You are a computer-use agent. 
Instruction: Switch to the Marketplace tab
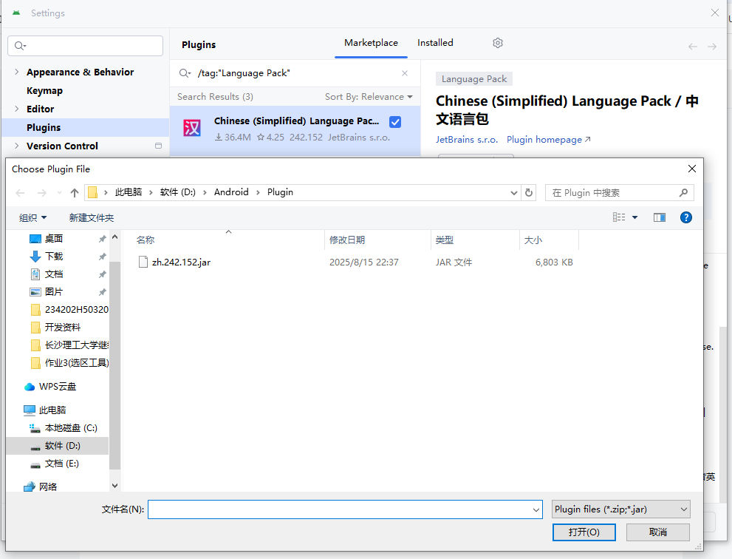click(x=371, y=43)
